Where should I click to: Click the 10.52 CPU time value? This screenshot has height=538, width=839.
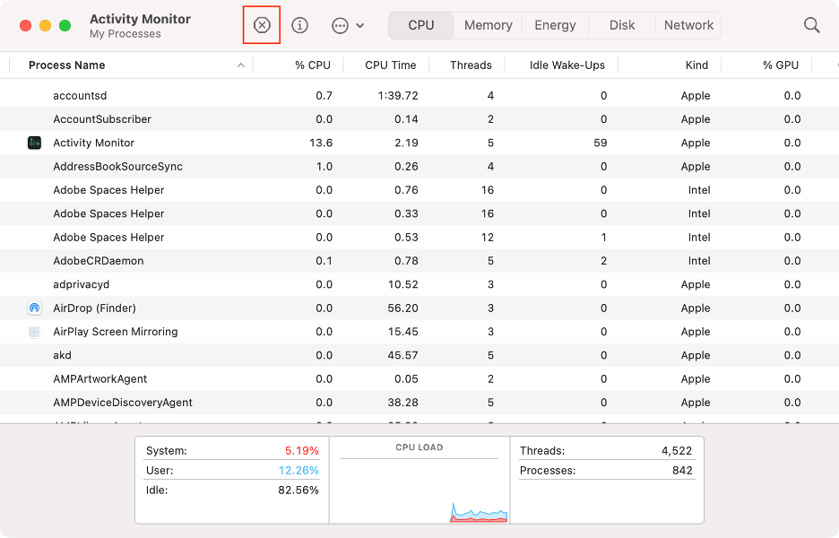point(402,284)
